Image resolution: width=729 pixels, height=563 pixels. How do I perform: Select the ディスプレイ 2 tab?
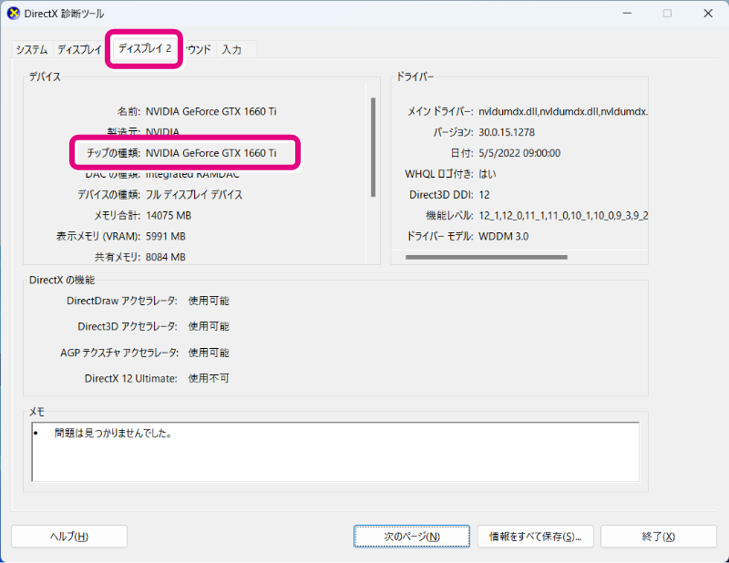point(145,48)
